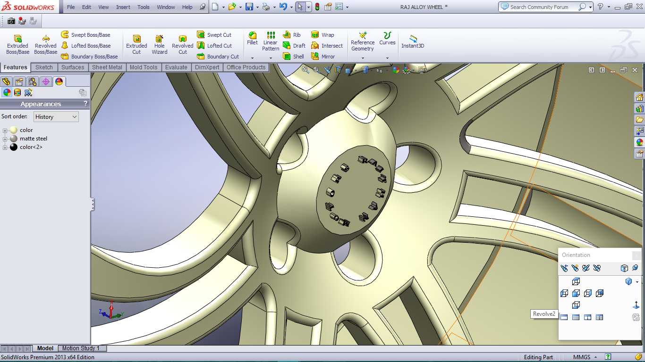
Task: Select the Revolved Boss/Base tool
Action: 45,44
